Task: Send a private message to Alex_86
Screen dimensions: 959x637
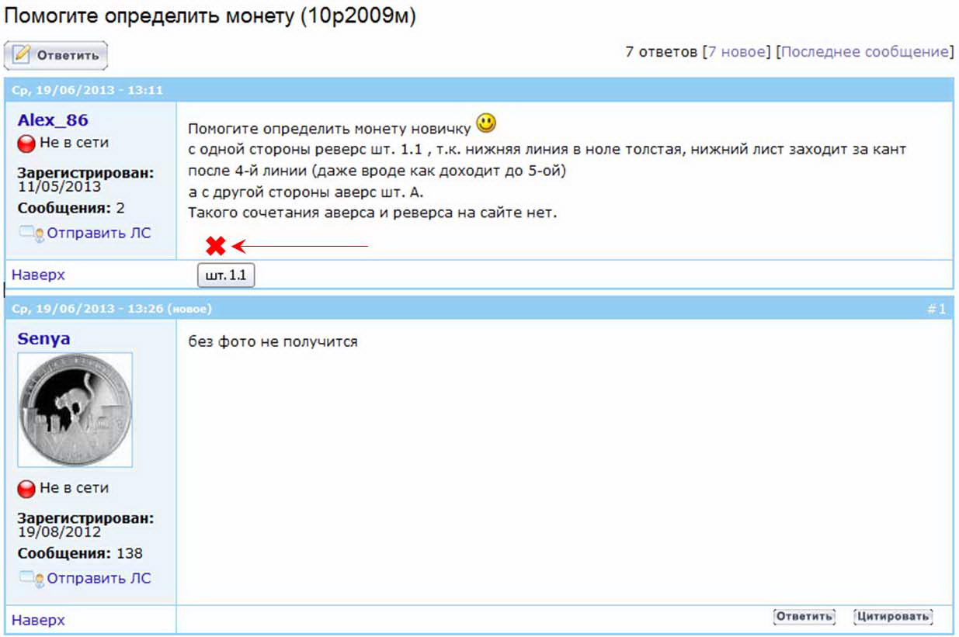Action: click(x=99, y=233)
